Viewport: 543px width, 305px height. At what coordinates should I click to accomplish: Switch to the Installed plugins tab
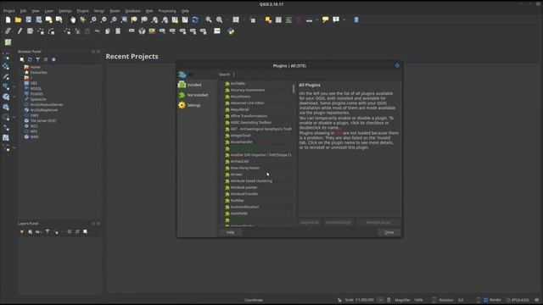(190, 85)
